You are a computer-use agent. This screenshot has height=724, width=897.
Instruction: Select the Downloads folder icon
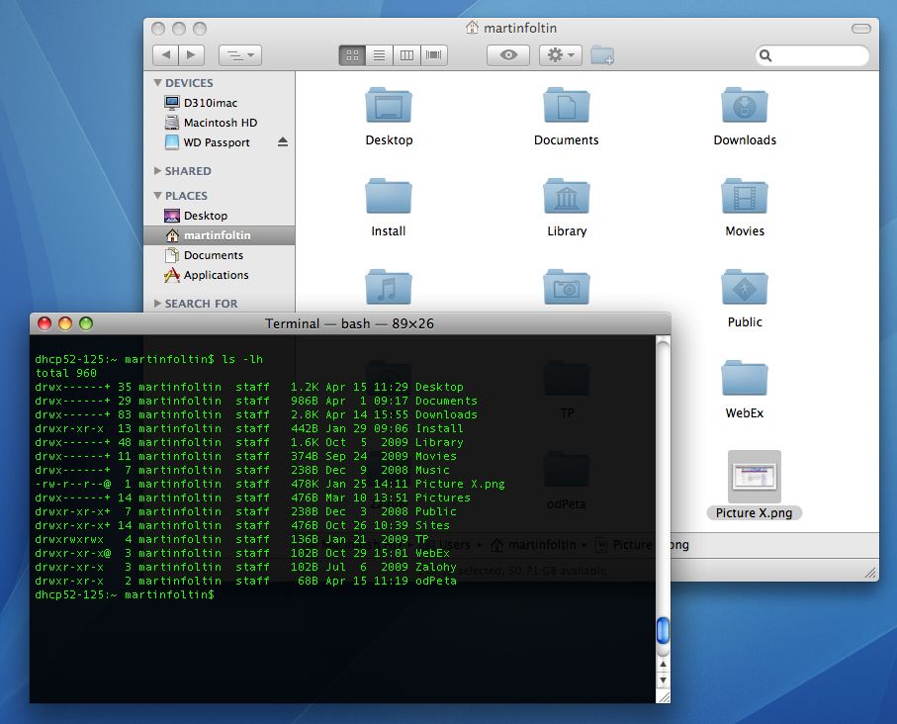745,105
